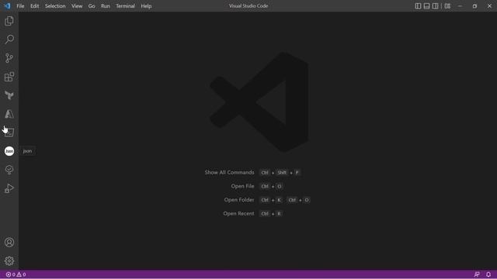Open the Search view
This screenshot has width=497, height=279.
pyautogui.click(x=9, y=40)
